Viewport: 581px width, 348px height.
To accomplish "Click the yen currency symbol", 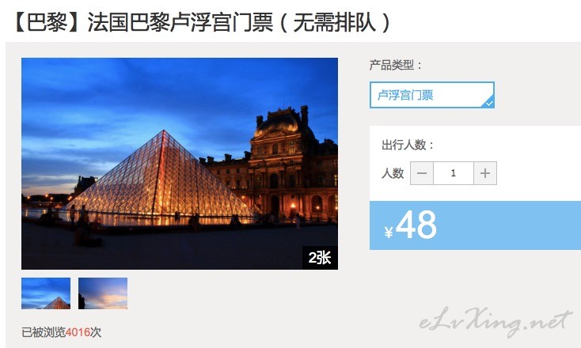I will pyautogui.click(x=389, y=232).
